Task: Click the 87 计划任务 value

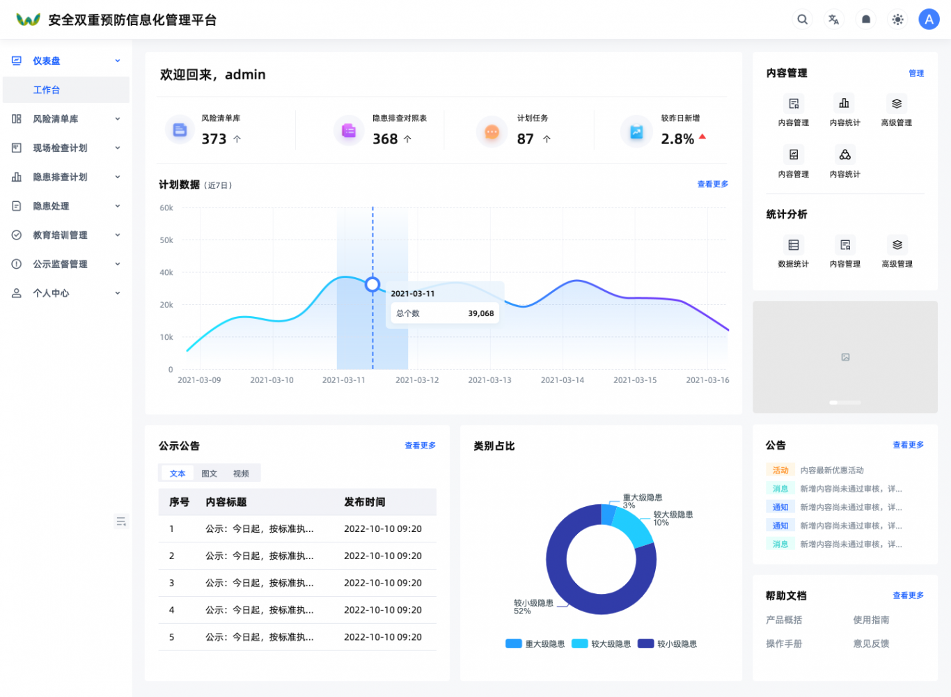Action: click(526, 139)
